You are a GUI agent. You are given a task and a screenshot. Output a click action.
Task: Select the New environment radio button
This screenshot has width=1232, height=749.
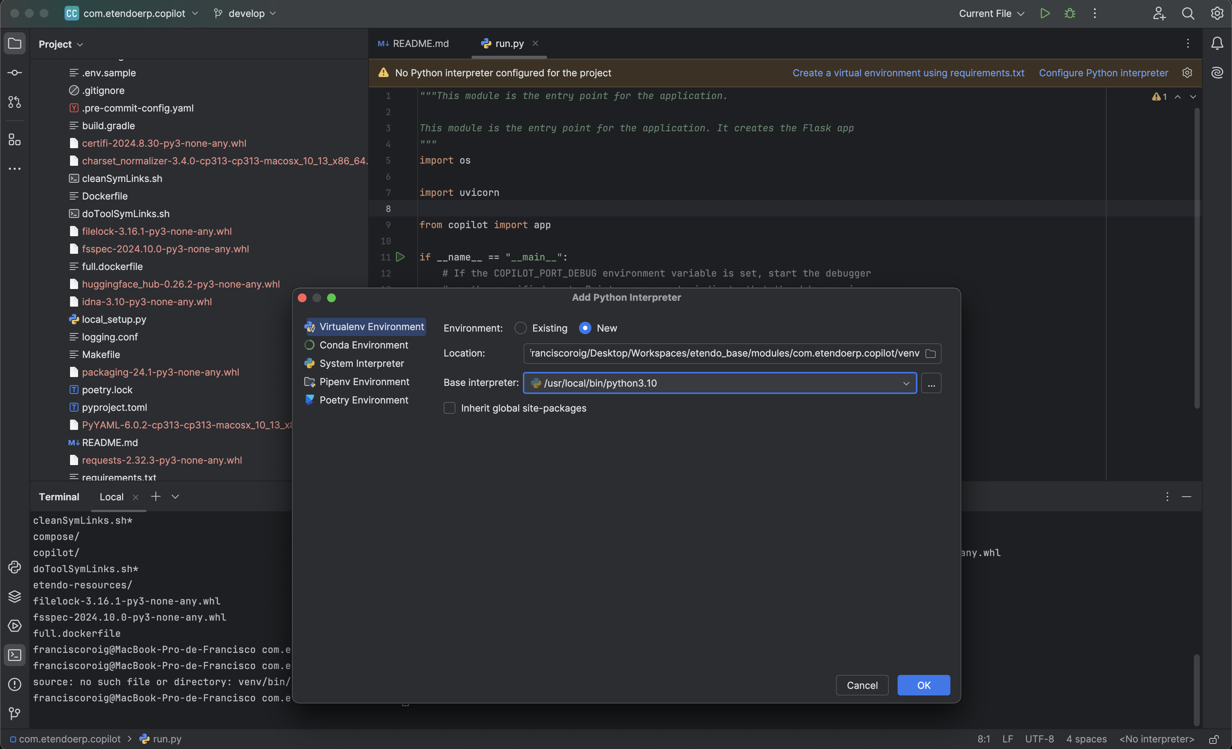pos(584,328)
